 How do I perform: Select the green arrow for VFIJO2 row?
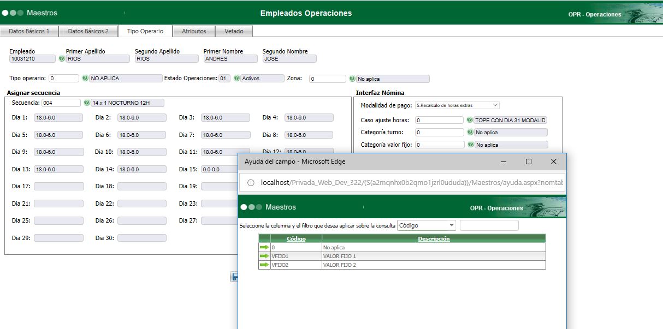(x=264, y=265)
